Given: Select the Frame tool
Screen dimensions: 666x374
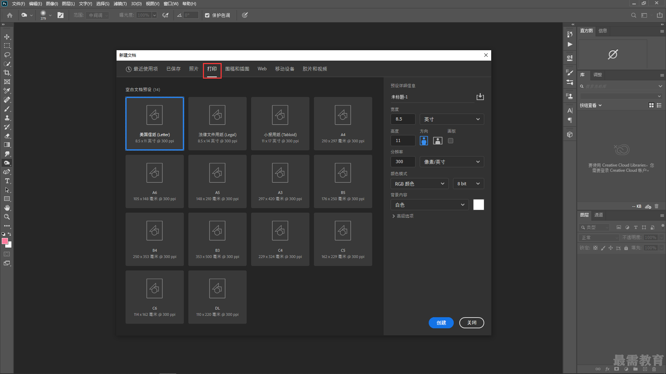Looking at the screenshot, I should click(7, 82).
